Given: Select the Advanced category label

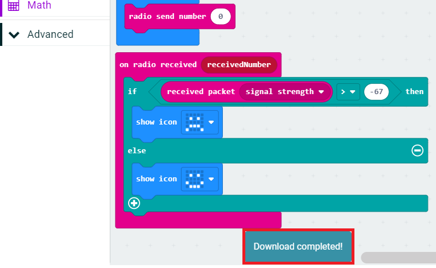Looking at the screenshot, I should (51, 34).
